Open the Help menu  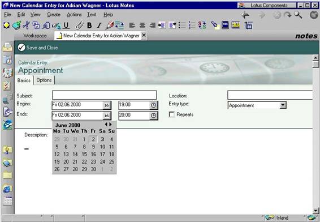point(108,15)
